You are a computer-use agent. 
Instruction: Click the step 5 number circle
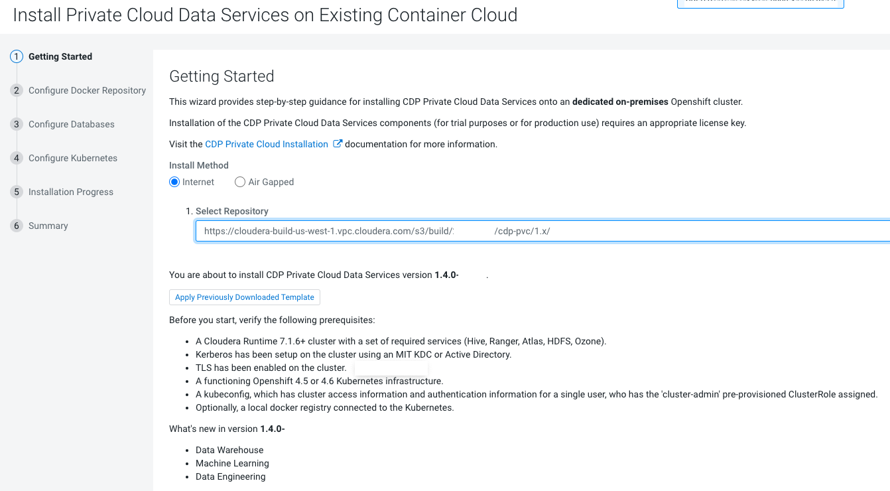(x=17, y=192)
